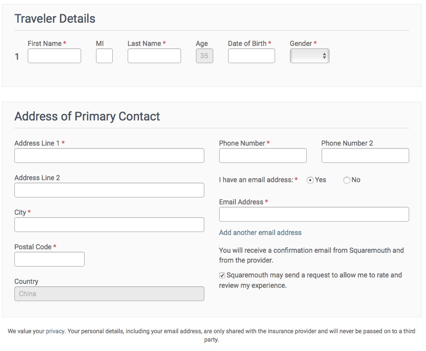Select the City text field

click(x=109, y=225)
